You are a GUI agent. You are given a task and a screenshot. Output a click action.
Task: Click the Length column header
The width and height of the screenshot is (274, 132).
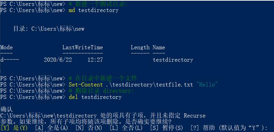tap(140, 48)
